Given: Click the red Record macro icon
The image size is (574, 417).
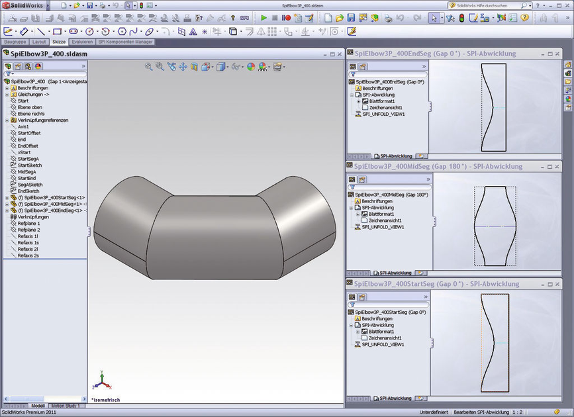Looking at the screenshot, I should (x=286, y=18).
